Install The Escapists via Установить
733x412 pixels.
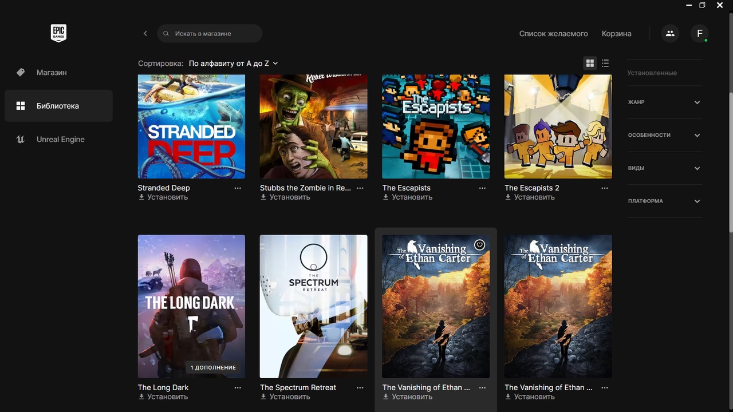(x=407, y=197)
